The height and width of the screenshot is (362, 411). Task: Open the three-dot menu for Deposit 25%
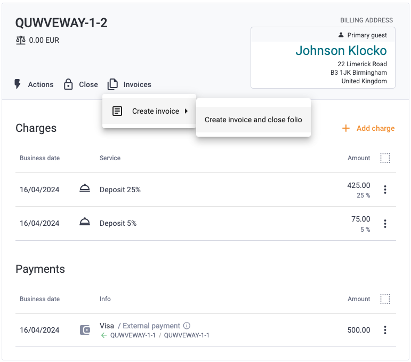(385, 190)
